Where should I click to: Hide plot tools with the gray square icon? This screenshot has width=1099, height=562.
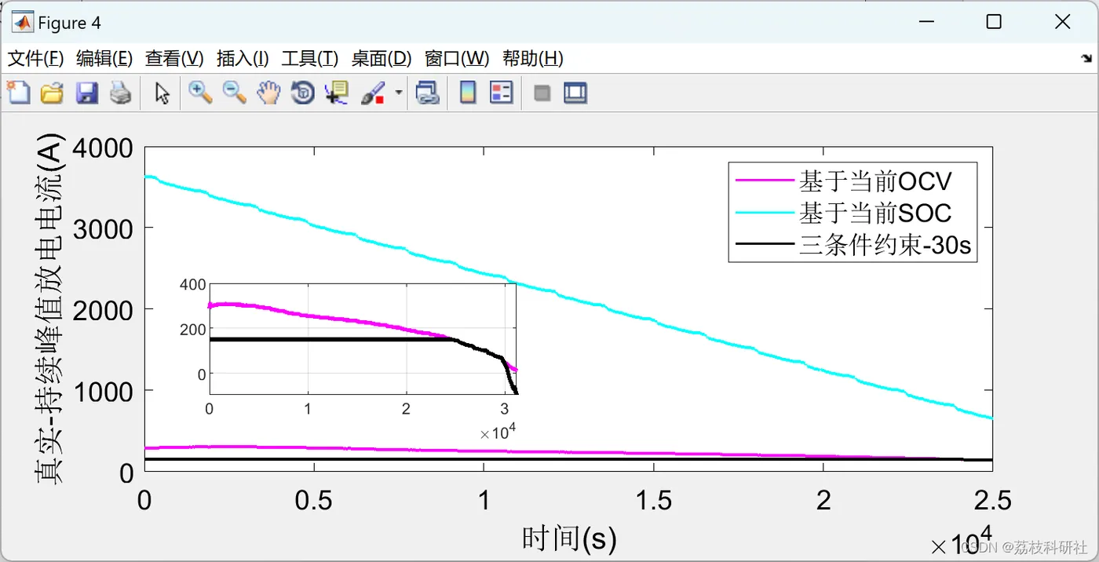click(x=542, y=93)
